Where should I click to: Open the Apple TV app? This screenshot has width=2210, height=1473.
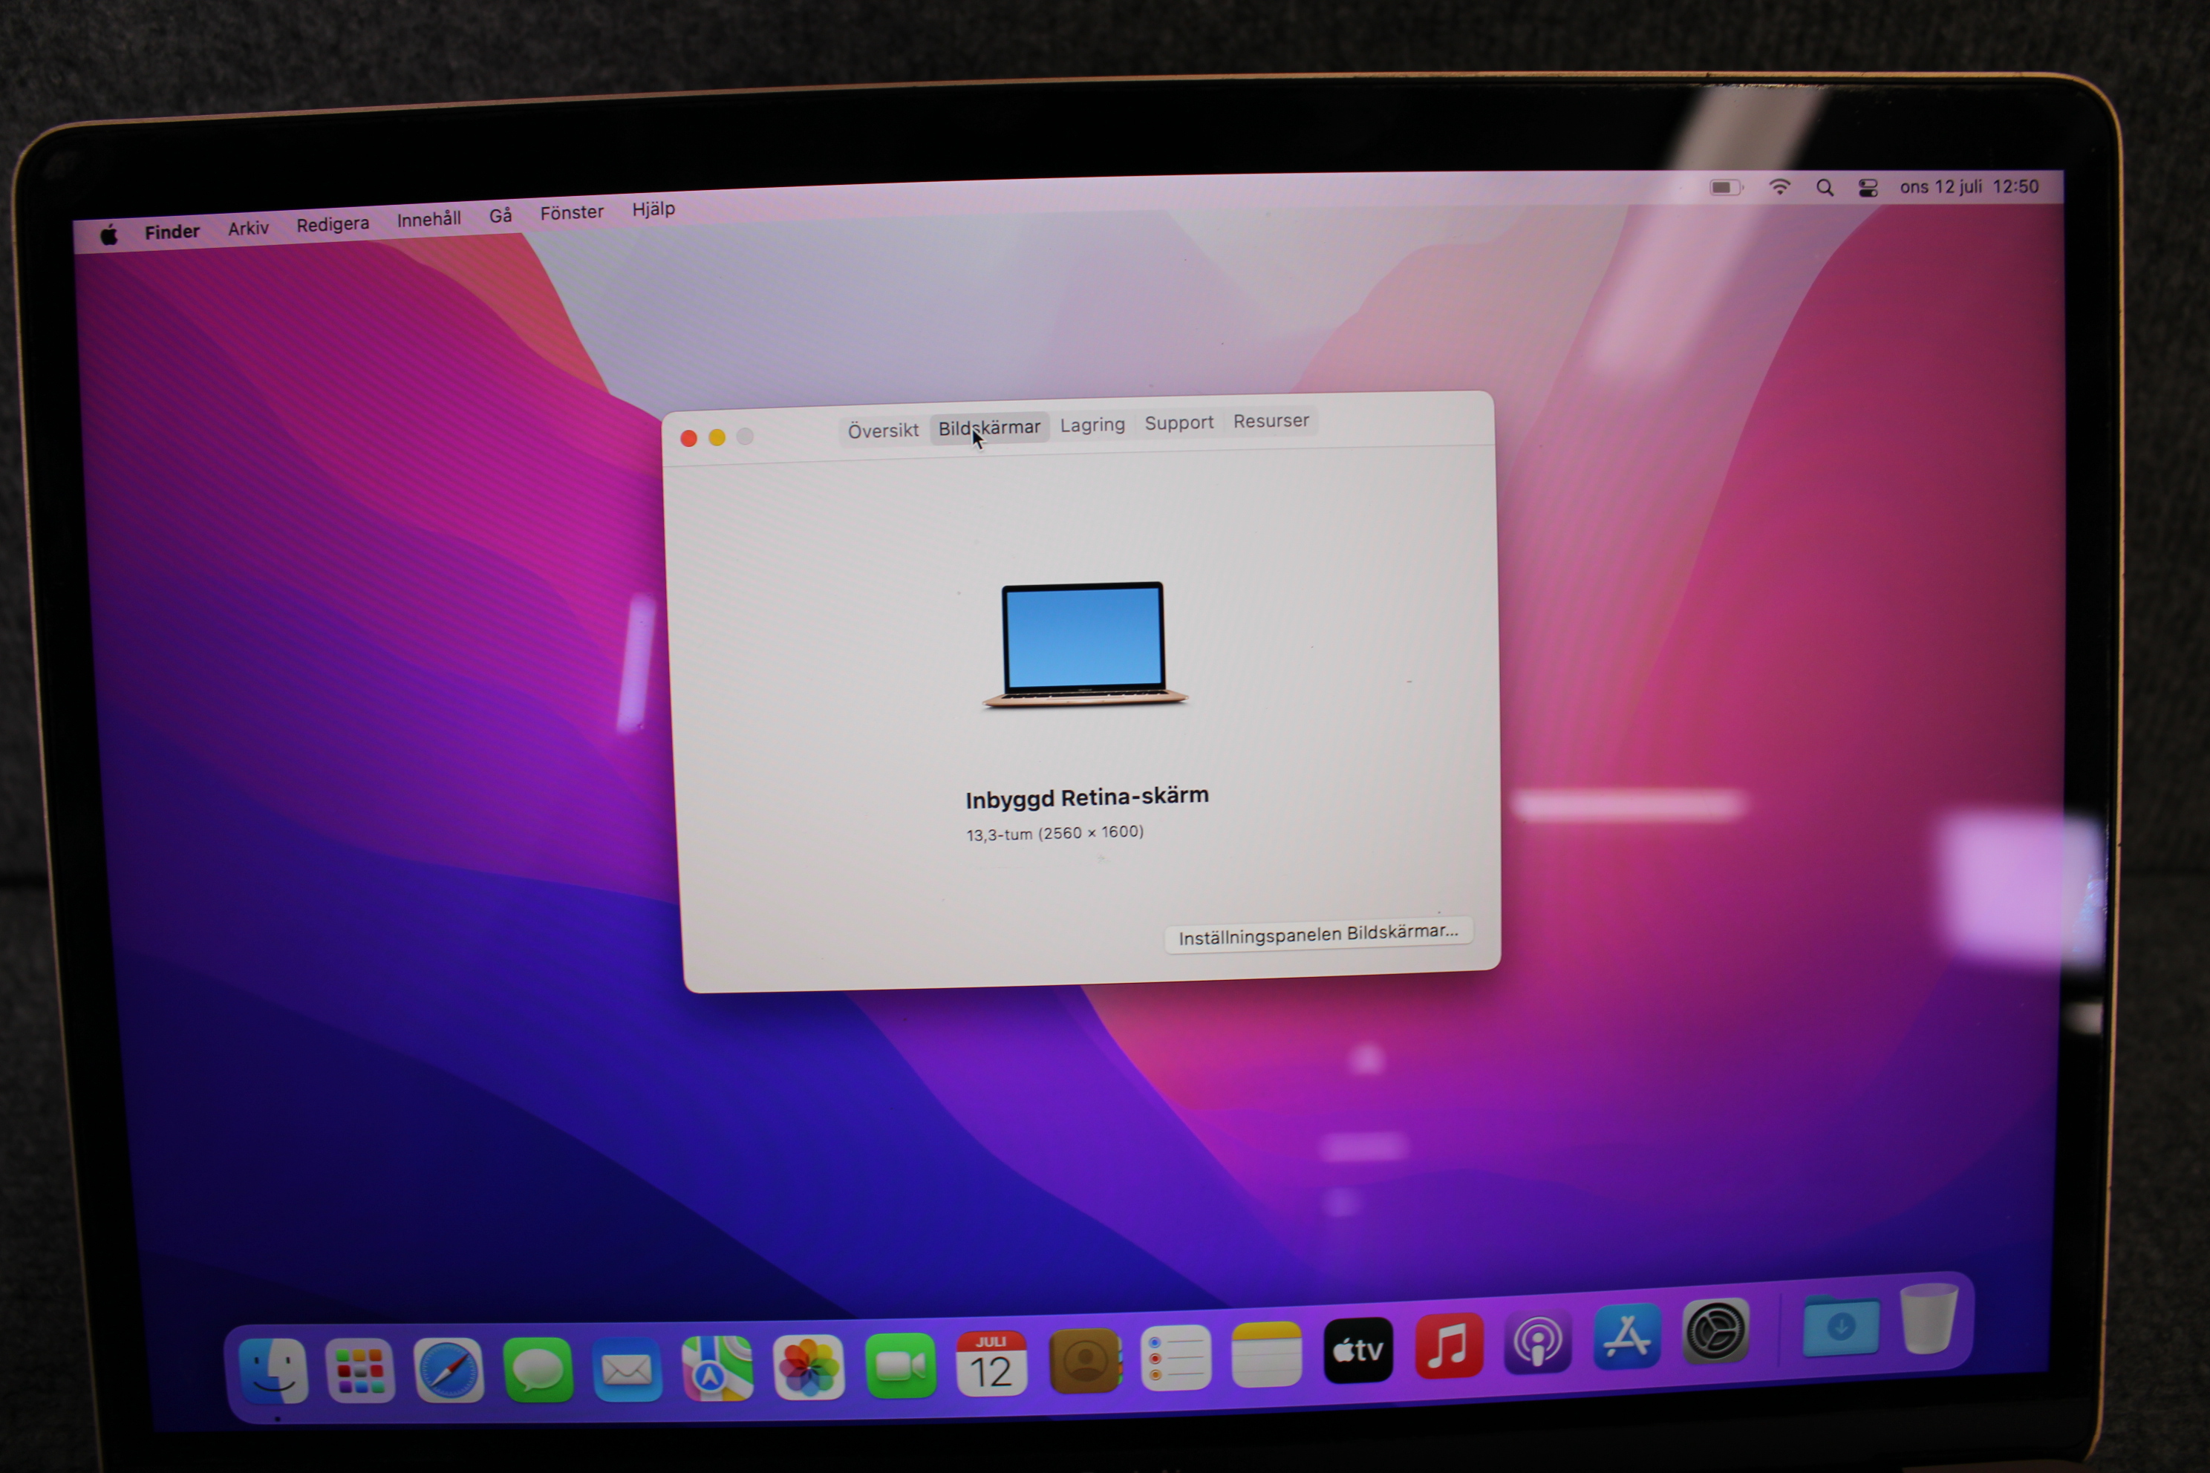[x=1357, y=1351]
